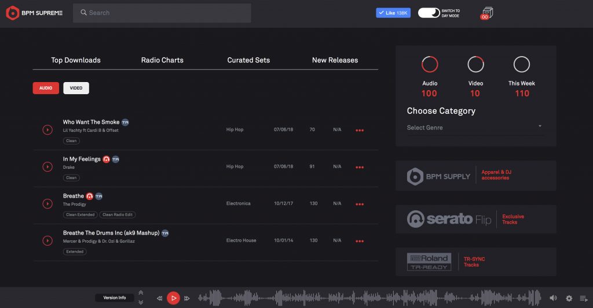Click the Serato icon next to In My Feelings
This screenshot has width=593, height=308.
tap(106, 159)
